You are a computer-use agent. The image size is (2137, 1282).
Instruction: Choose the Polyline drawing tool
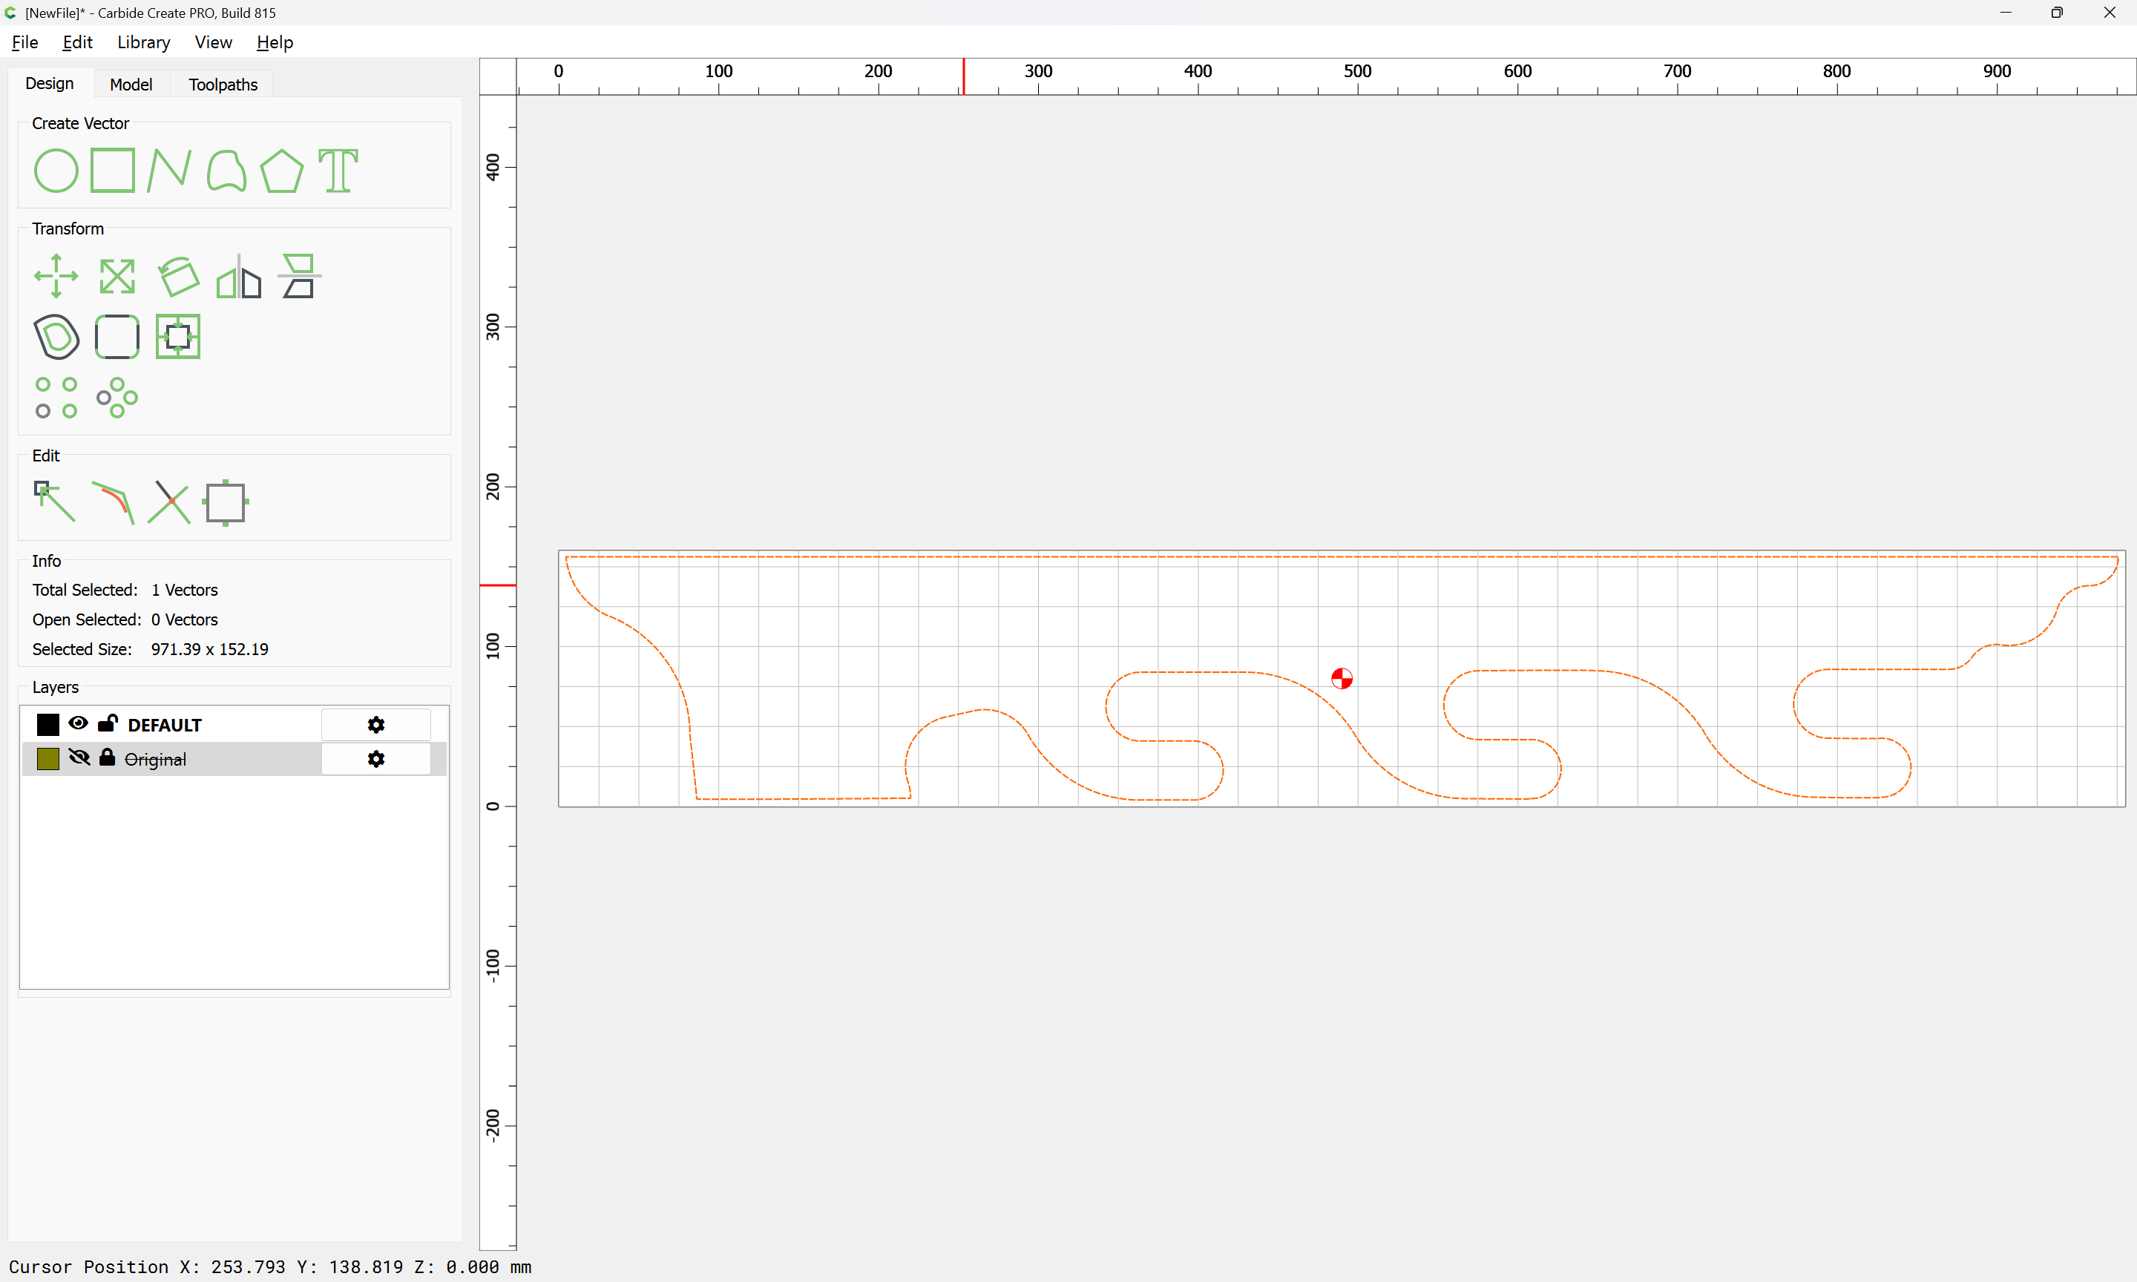point(168,170)
